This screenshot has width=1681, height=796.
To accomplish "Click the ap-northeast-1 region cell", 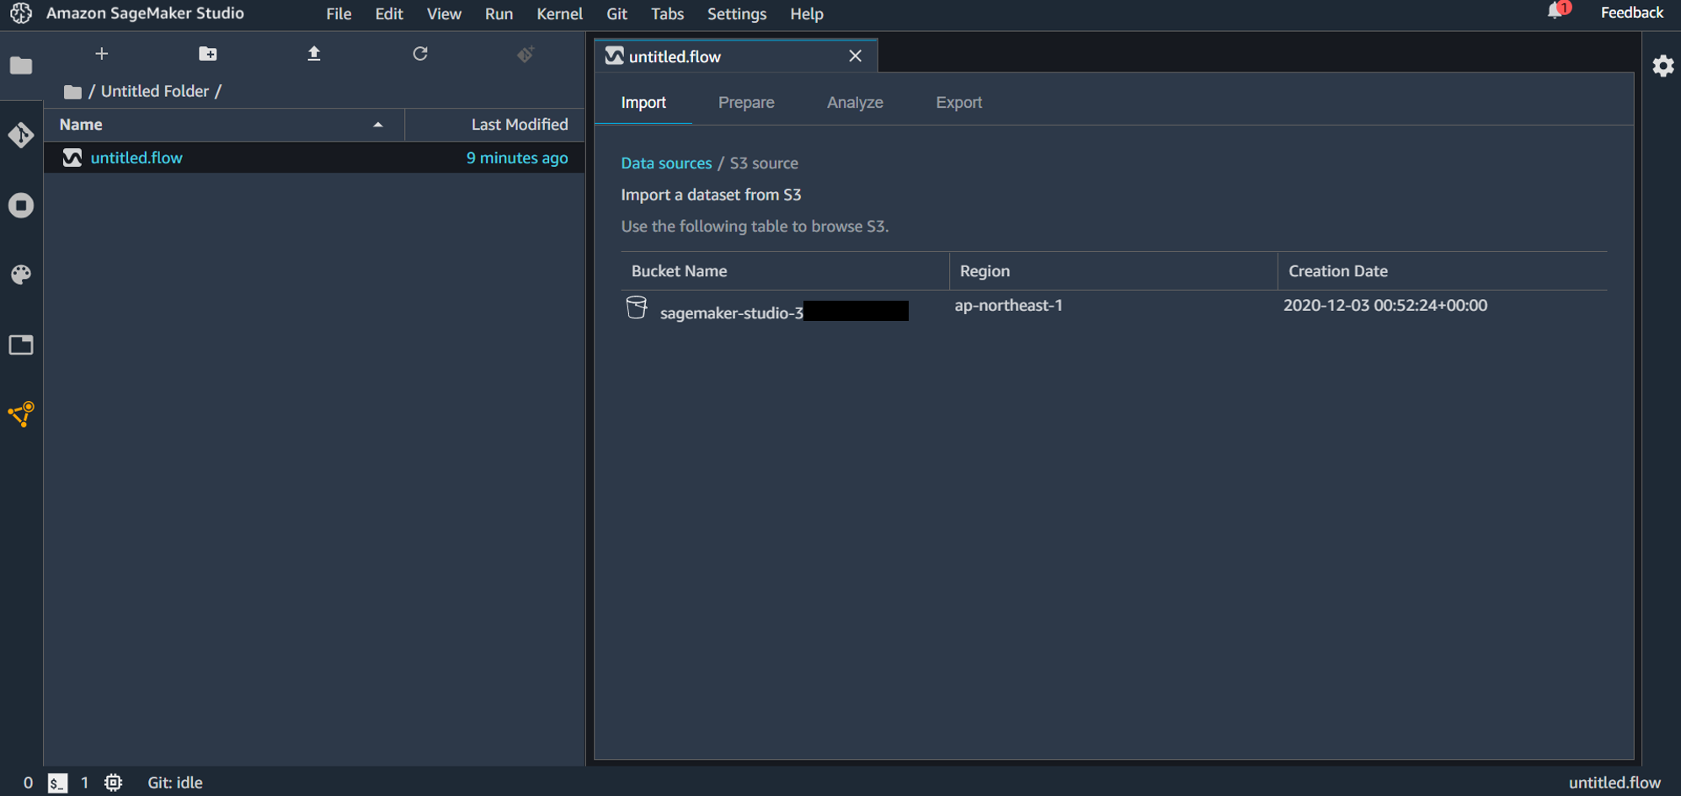I will (x=1008, y=306).
